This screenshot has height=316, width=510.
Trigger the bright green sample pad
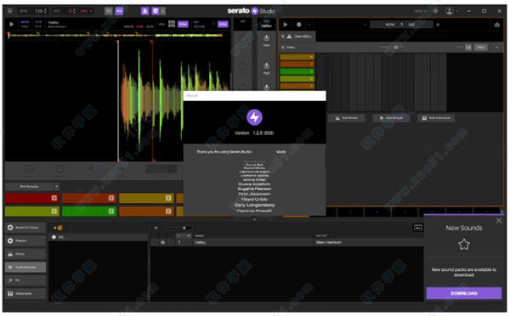(89, 212)
